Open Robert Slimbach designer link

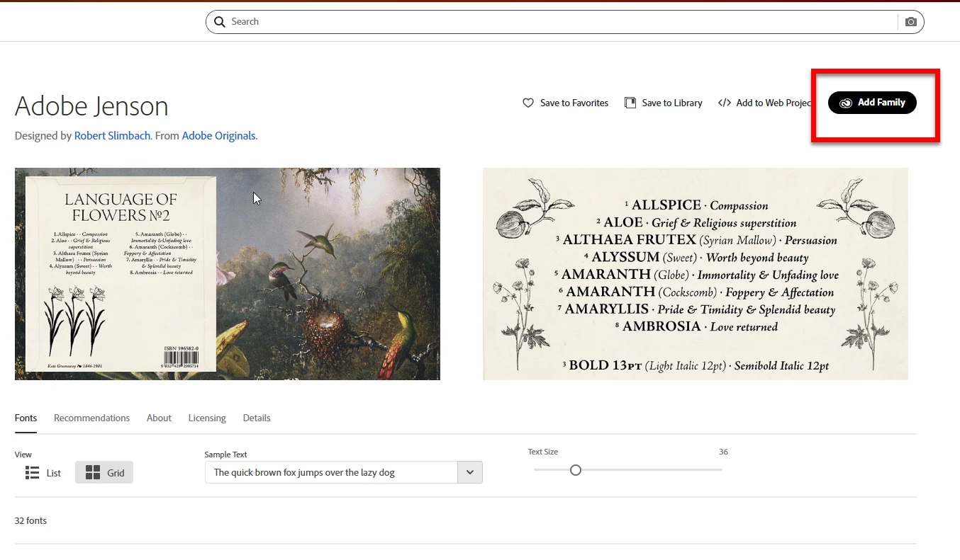coord(112,135)
